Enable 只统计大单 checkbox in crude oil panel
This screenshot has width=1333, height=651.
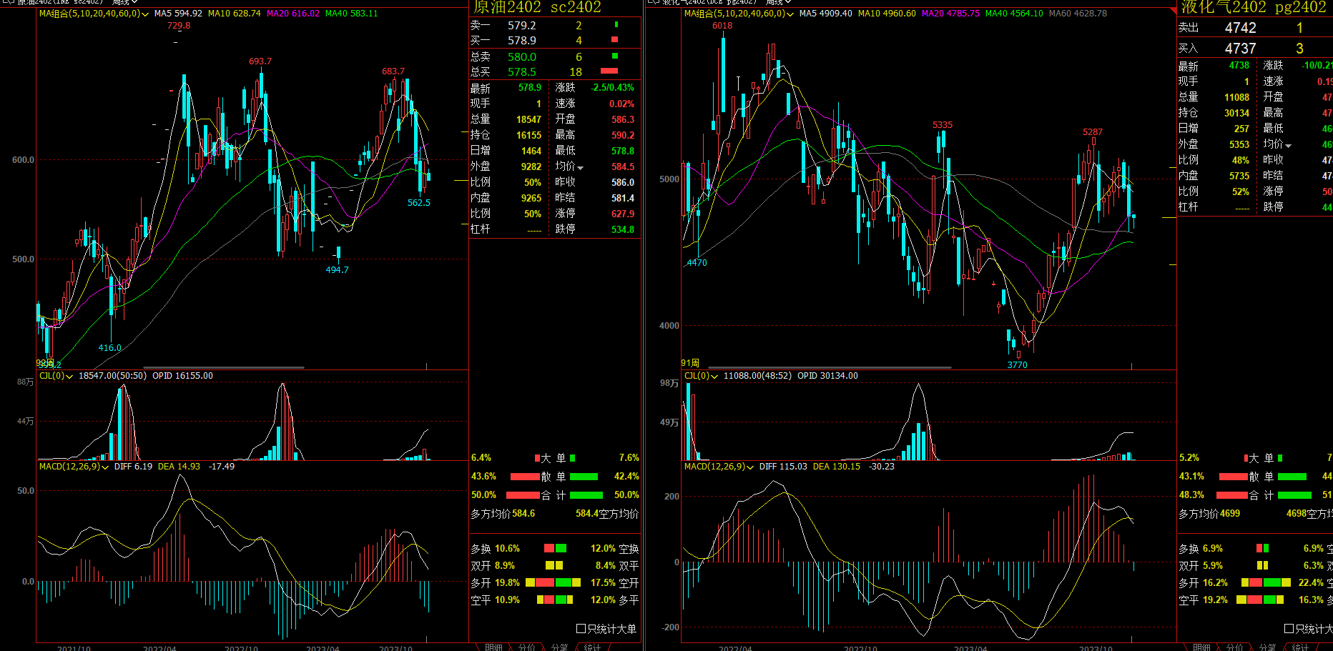581,629
